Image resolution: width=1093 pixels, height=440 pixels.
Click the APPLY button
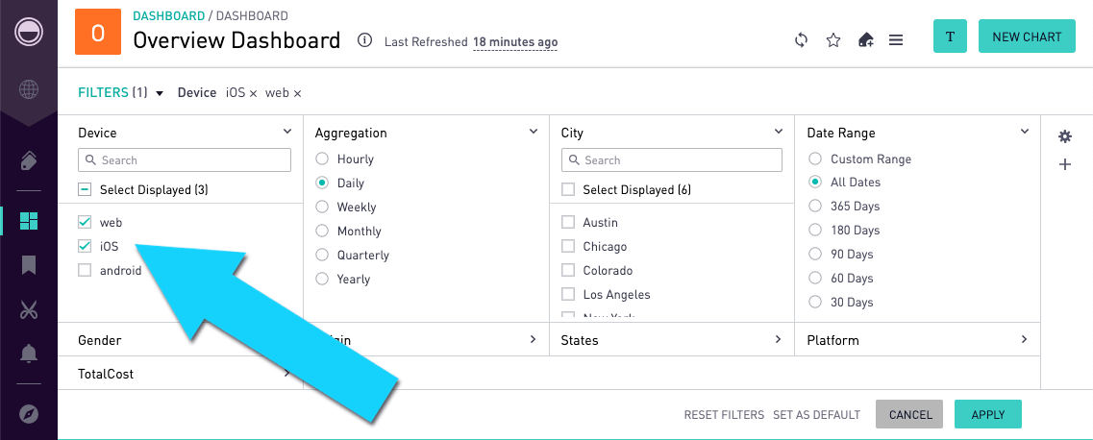pyautogui.click(x=988, y=414)
